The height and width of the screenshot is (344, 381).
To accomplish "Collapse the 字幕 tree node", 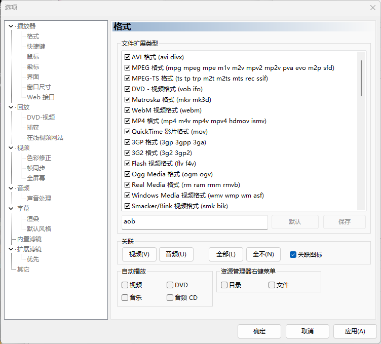I will tap(11, 208).
